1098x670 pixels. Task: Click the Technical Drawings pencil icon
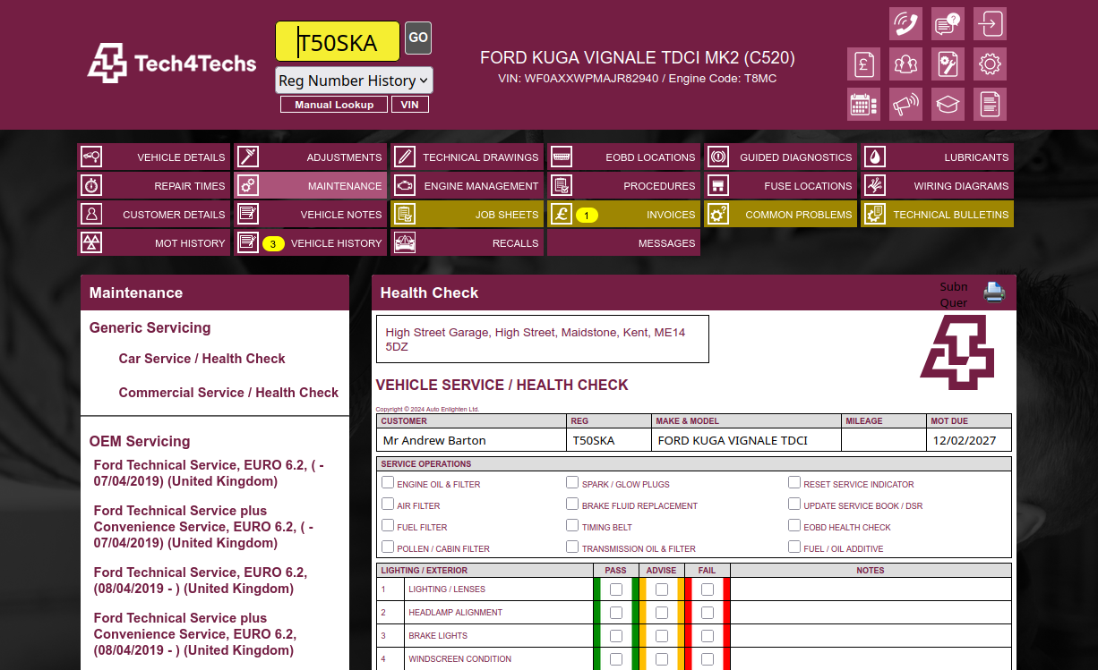[x=405, y=157]
